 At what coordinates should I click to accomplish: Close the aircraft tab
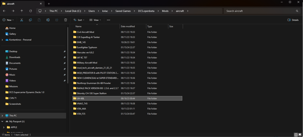(41, 4)
